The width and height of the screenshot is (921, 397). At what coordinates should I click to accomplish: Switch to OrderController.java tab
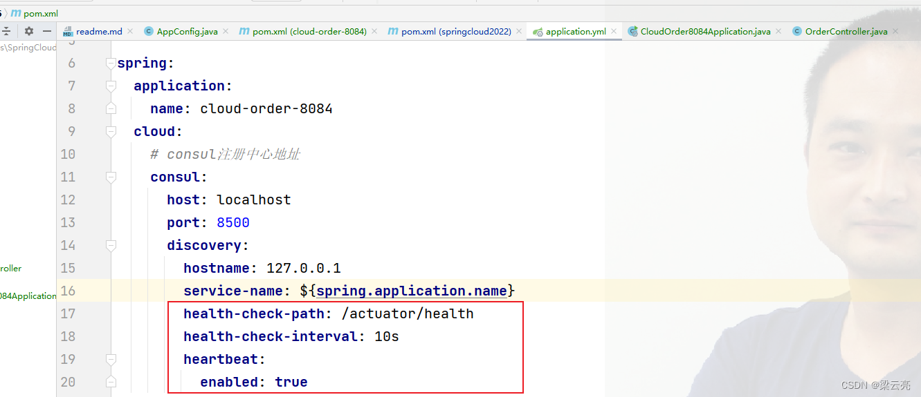point(846,32)
